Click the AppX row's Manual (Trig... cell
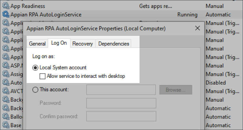This screenshot has width=243, height=130. [x=222, y=57]
